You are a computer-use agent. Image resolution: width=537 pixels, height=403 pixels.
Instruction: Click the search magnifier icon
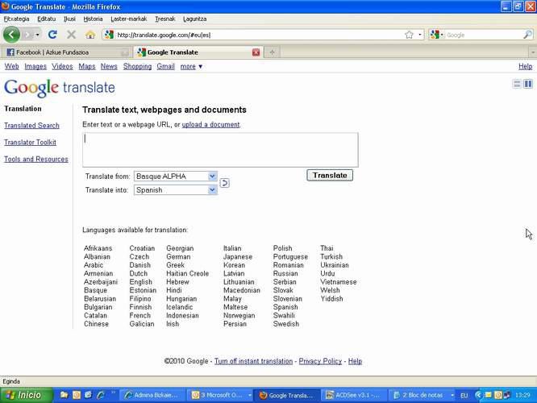527,35
